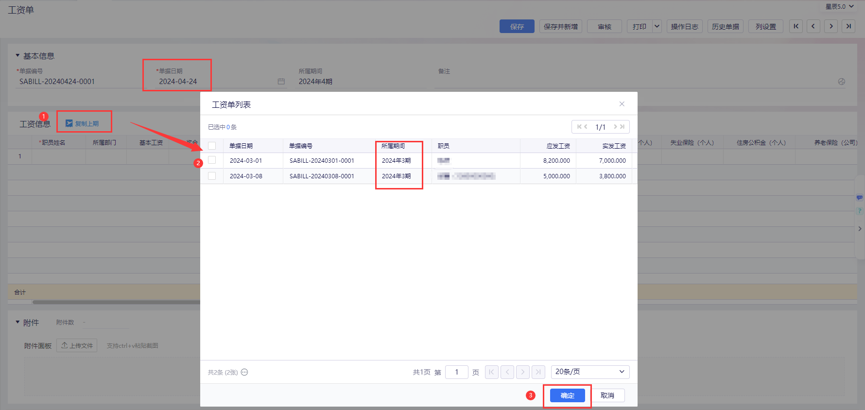This screenshot has height=410, width=865.
Task: Click the 复制上期 copy last period button
Action: [82, 123]
